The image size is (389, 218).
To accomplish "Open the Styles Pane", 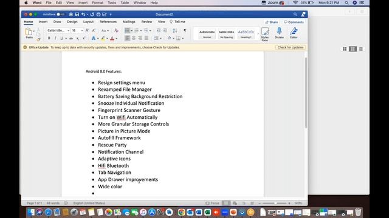I will point(265,34).
